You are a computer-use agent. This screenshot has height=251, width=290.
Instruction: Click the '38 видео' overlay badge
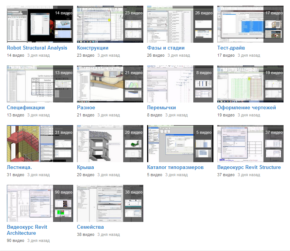click(134, 192)
